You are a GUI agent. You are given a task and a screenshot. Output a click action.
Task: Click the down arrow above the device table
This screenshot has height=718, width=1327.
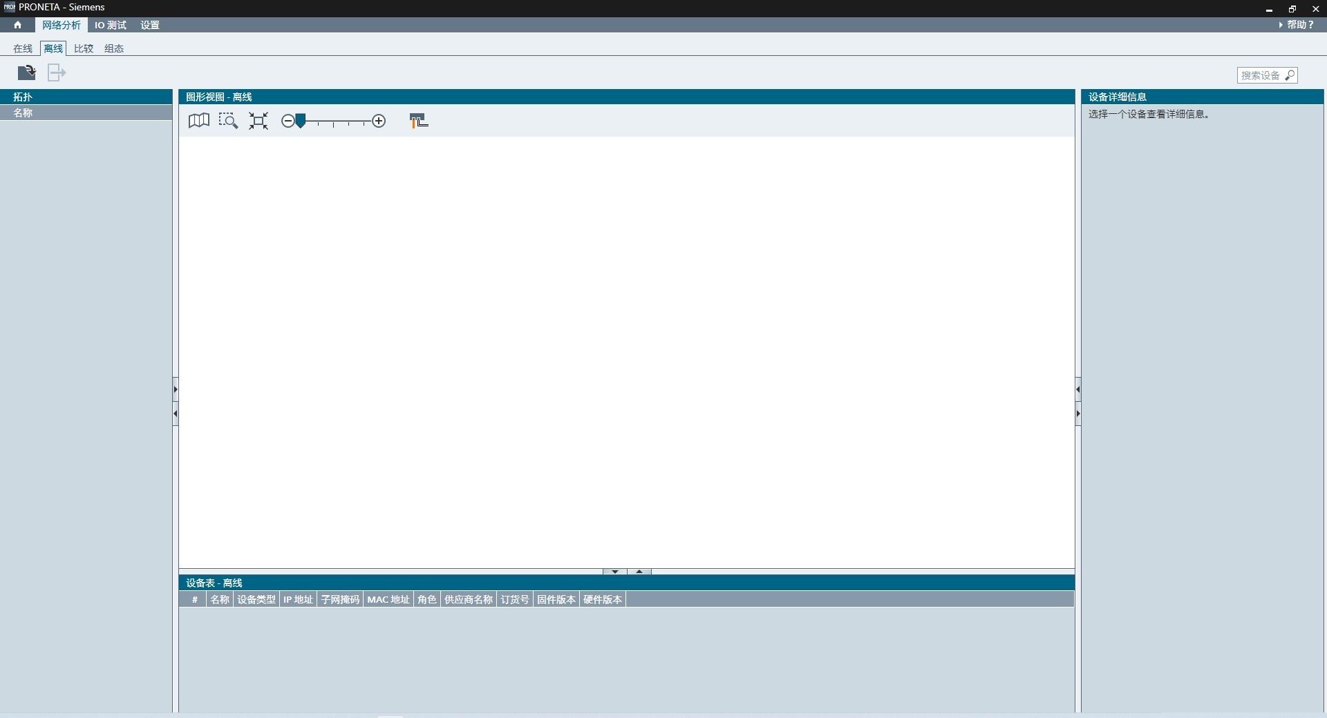point(615,572)
